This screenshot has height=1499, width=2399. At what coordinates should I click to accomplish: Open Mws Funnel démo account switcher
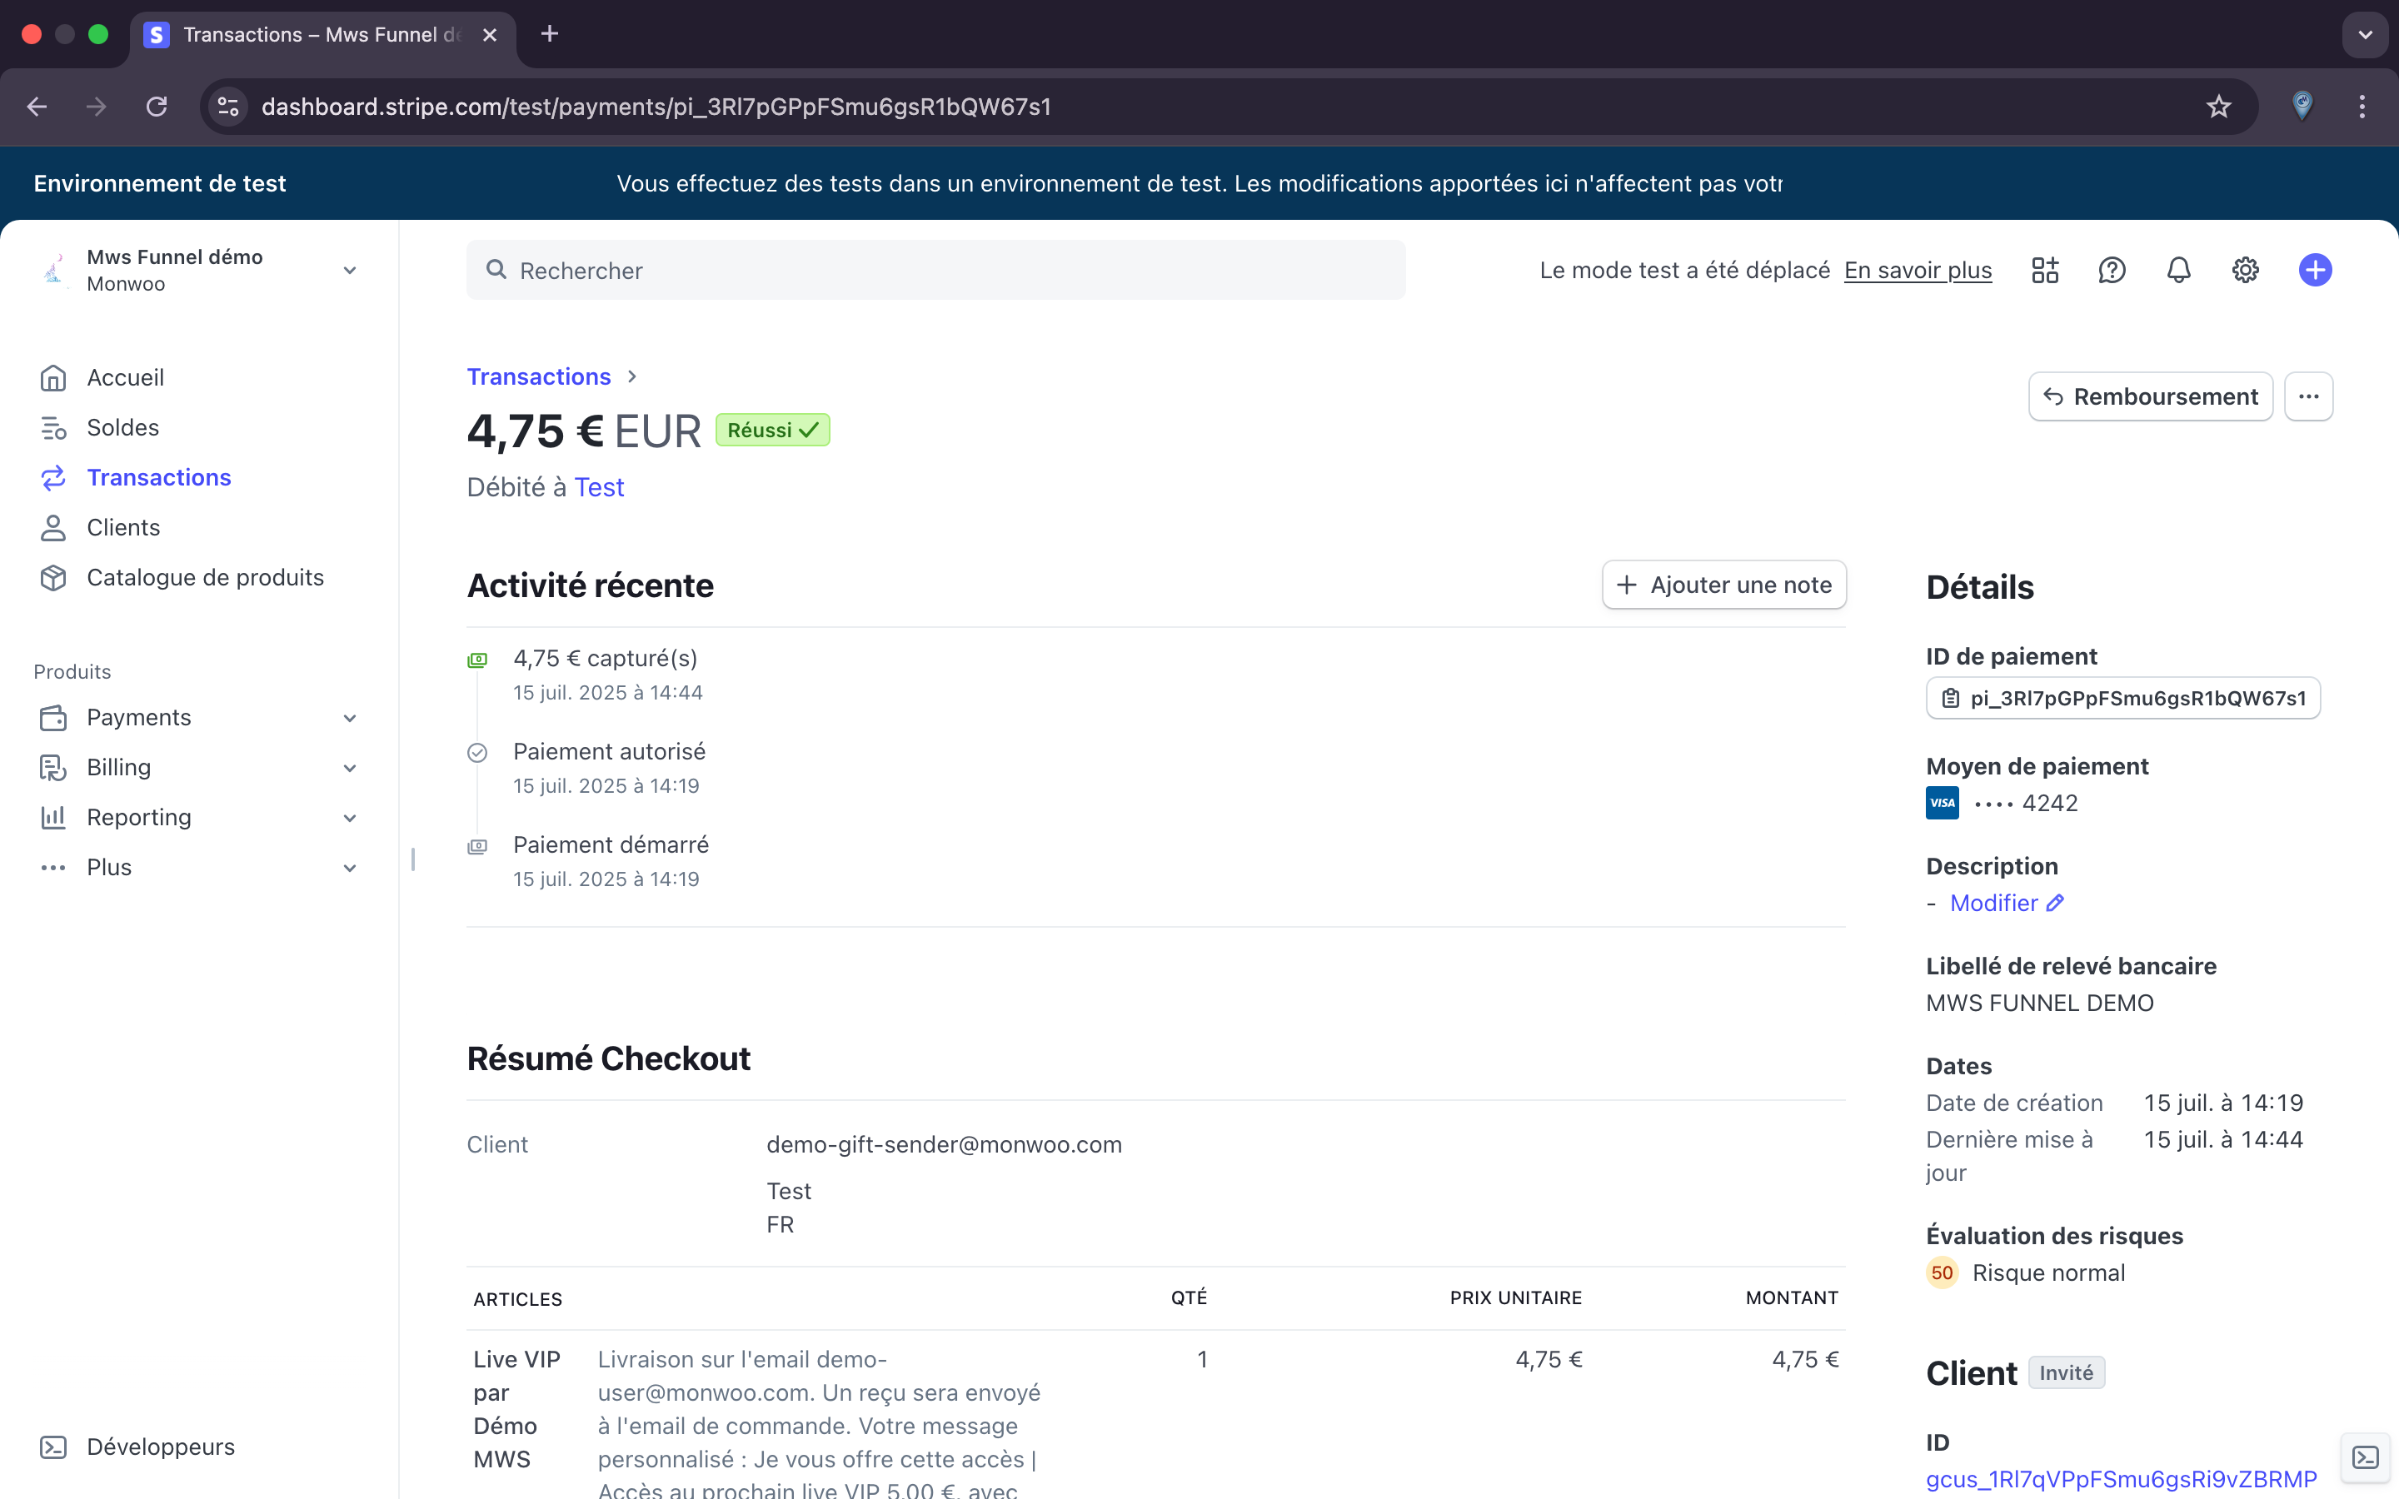198,270
